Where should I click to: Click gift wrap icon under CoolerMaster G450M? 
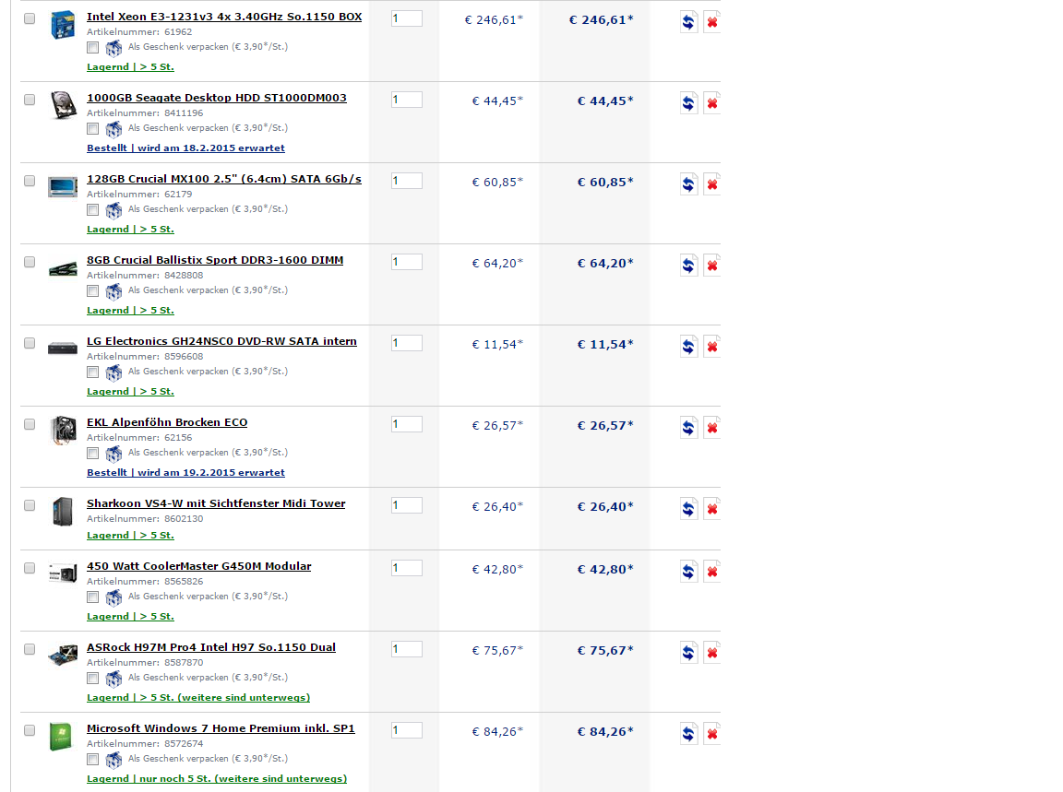[x=113, y=597]
